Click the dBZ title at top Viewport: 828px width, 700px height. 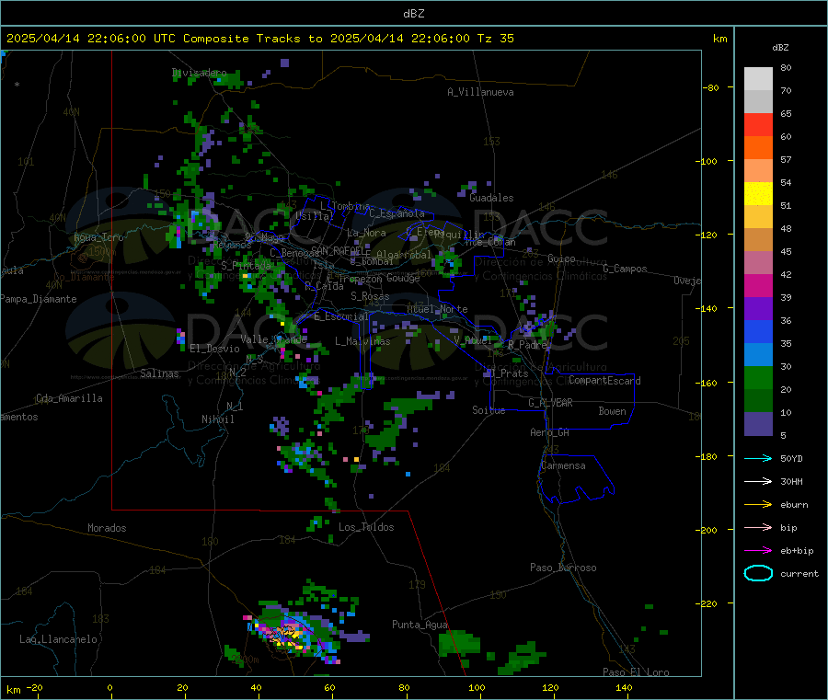tap(413, 14)
